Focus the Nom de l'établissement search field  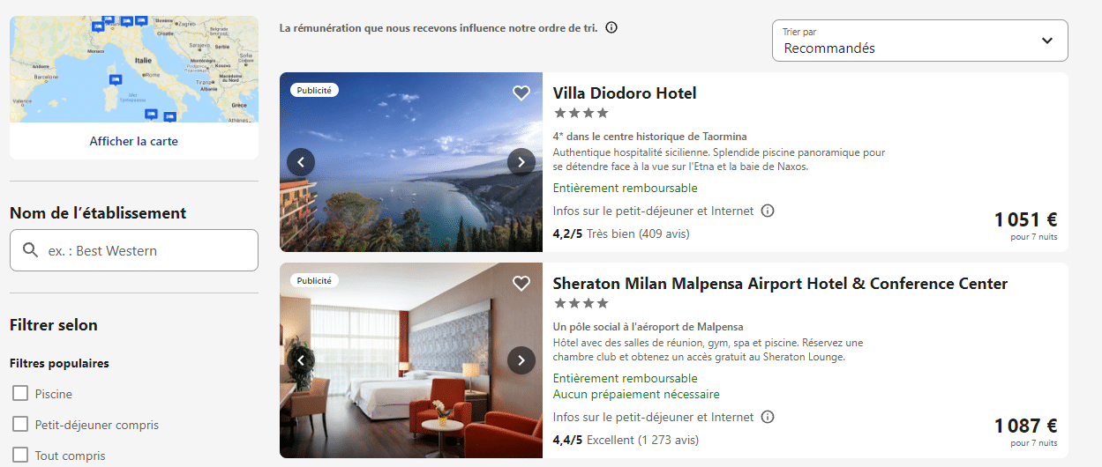point(134,250)
